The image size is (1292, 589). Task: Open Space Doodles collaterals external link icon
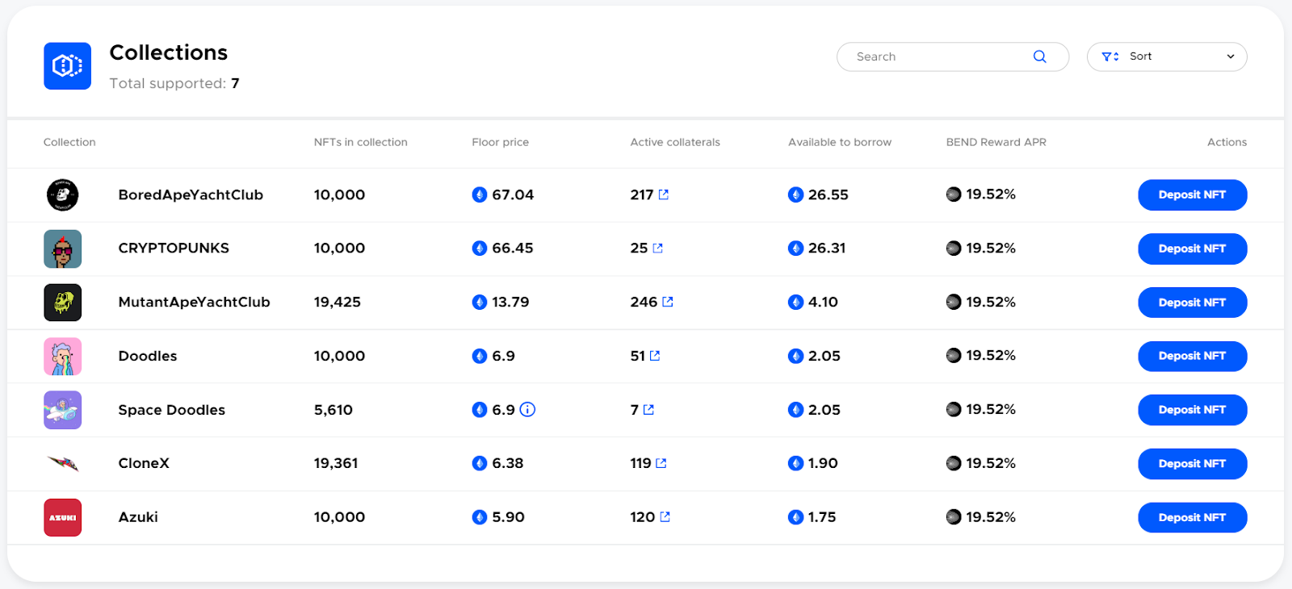pyautogui.click(x=648, y=410)
